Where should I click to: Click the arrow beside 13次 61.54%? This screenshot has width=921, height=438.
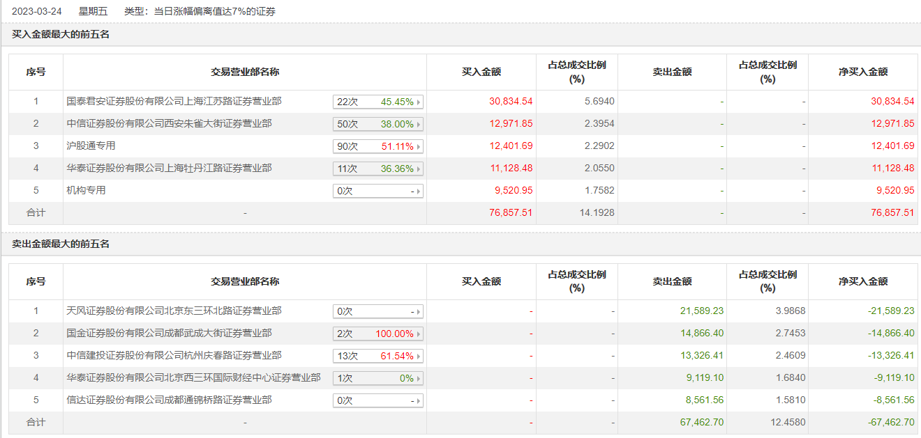(419, 357)
